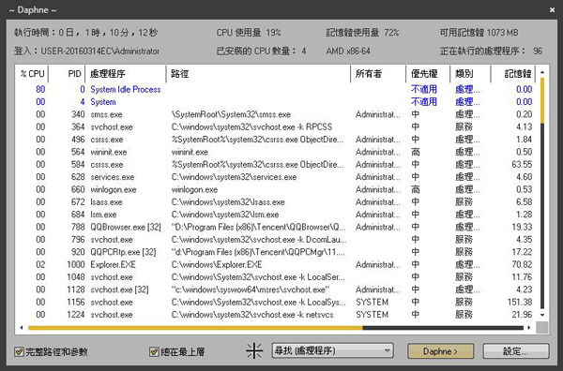563x371 pixels.
Task: Click the CPU 使用量 19% readout
Action: (249, 33)
